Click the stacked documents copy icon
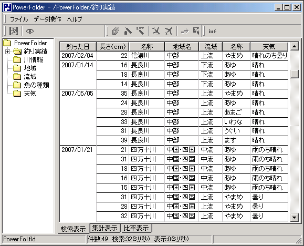Image resolution: width=304 pixels, height=246 pixels. click(x=116, y=31)
